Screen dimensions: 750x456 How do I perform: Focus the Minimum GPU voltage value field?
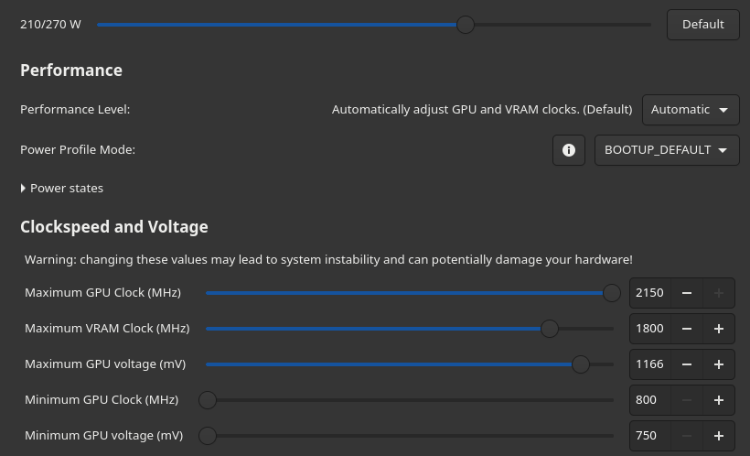(649, 436)
